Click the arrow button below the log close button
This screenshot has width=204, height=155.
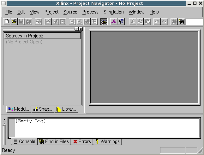[x=4, y=124]
